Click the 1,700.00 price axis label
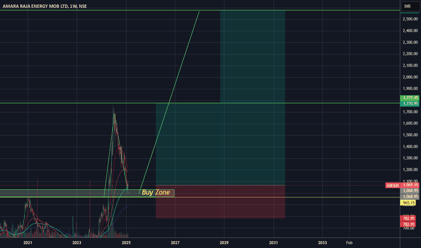421x248 pixels. coord(410,111)
